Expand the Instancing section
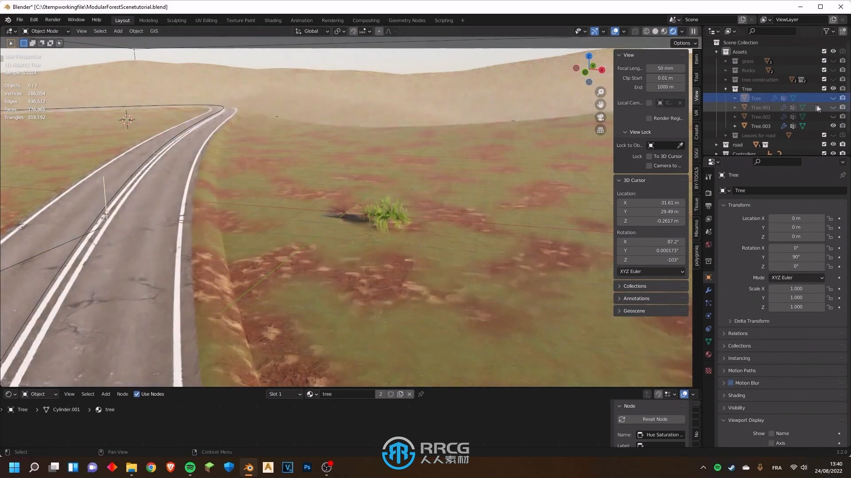This screenshot has height=478, width=851. pyautogui.click(x=739, y=358)
